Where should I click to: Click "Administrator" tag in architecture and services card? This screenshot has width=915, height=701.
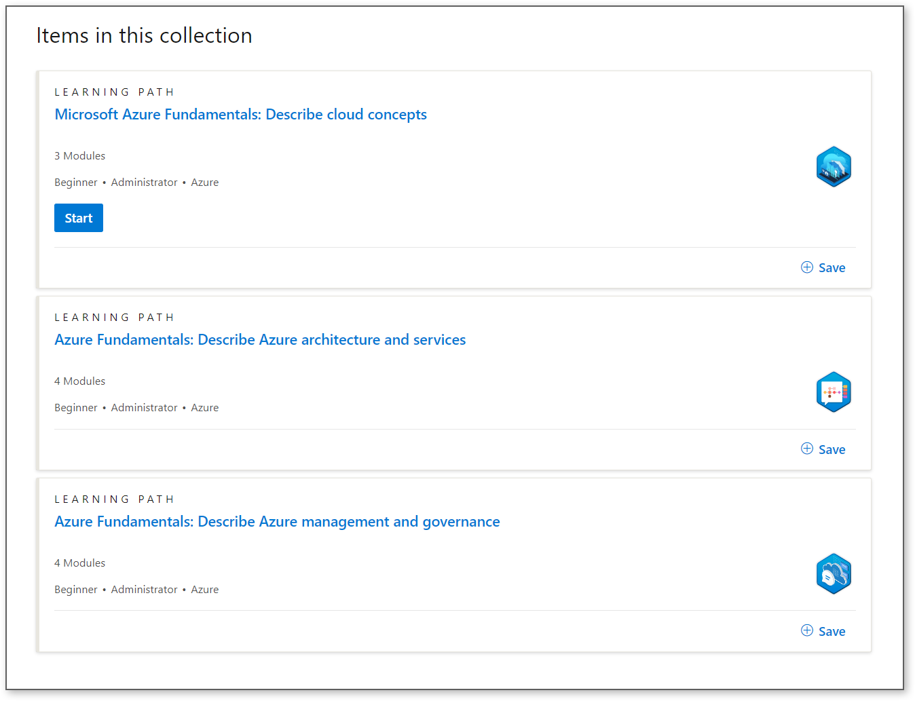[144, 408]
